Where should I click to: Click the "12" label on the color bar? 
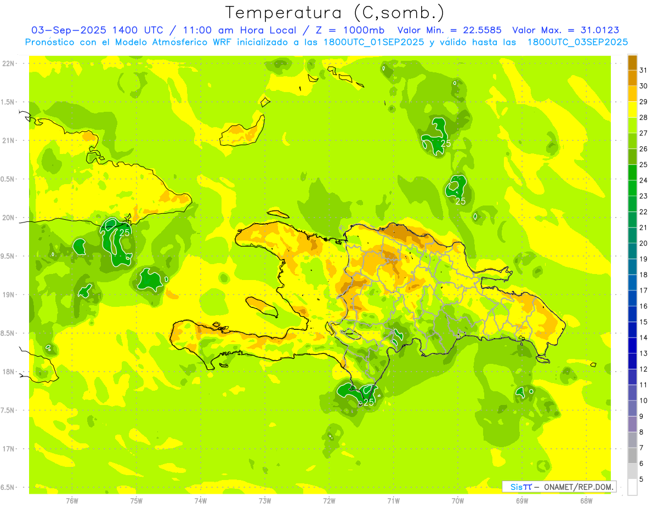pyautogui.click(x=644, y=369)
